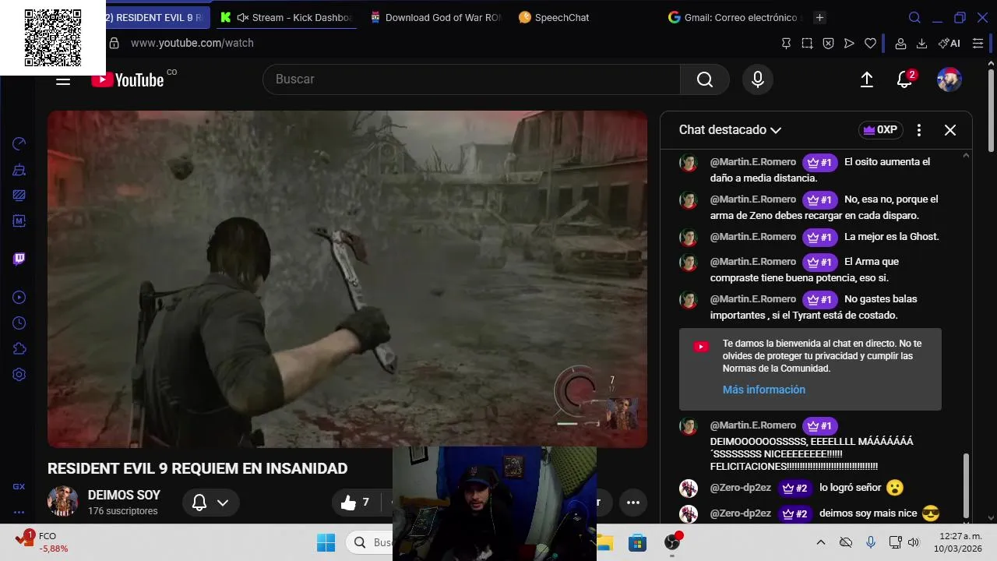This screenshot has height=561, width=997.
Task: Click the www.youtube.com/watch address bar
Action: [x=192, y=43]
